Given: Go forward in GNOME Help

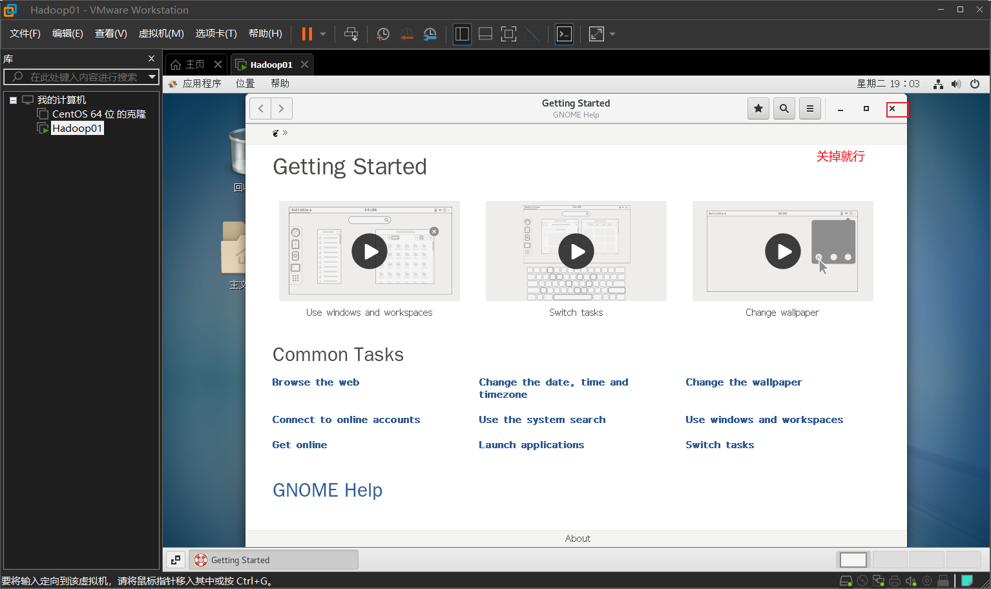Looking at the screenshot, I should pyautogui.click(x=282, y=108).
